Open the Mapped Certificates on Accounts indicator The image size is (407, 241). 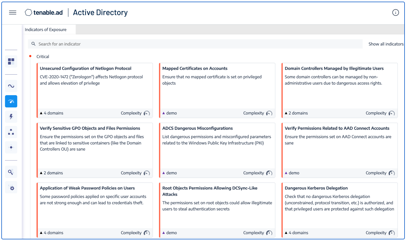point(195,68)
